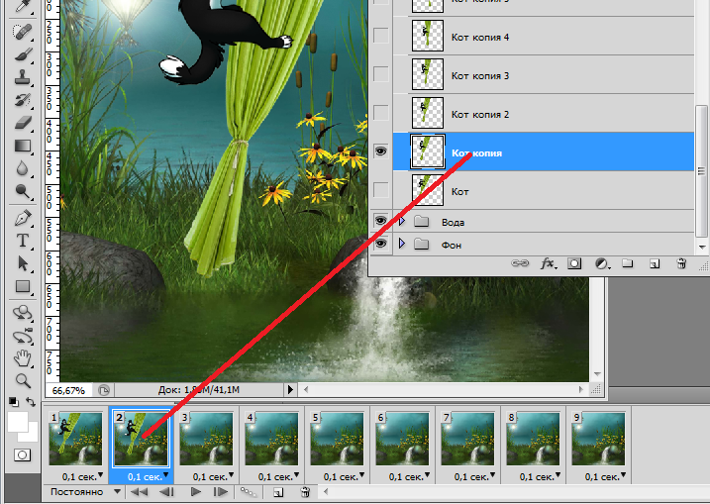
Task: Tween animation frames icon
Action: coord(248,492)
